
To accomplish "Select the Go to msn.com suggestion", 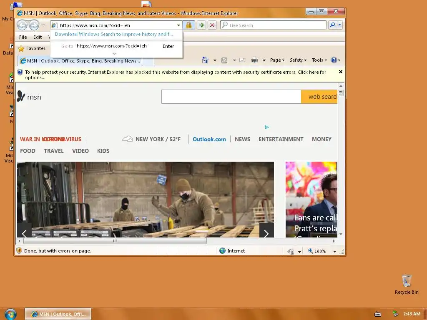I will click(117, 46).
